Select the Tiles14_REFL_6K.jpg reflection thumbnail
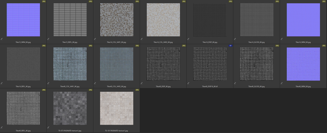Viewport: 327px width, 133px height. coord(23,64)
